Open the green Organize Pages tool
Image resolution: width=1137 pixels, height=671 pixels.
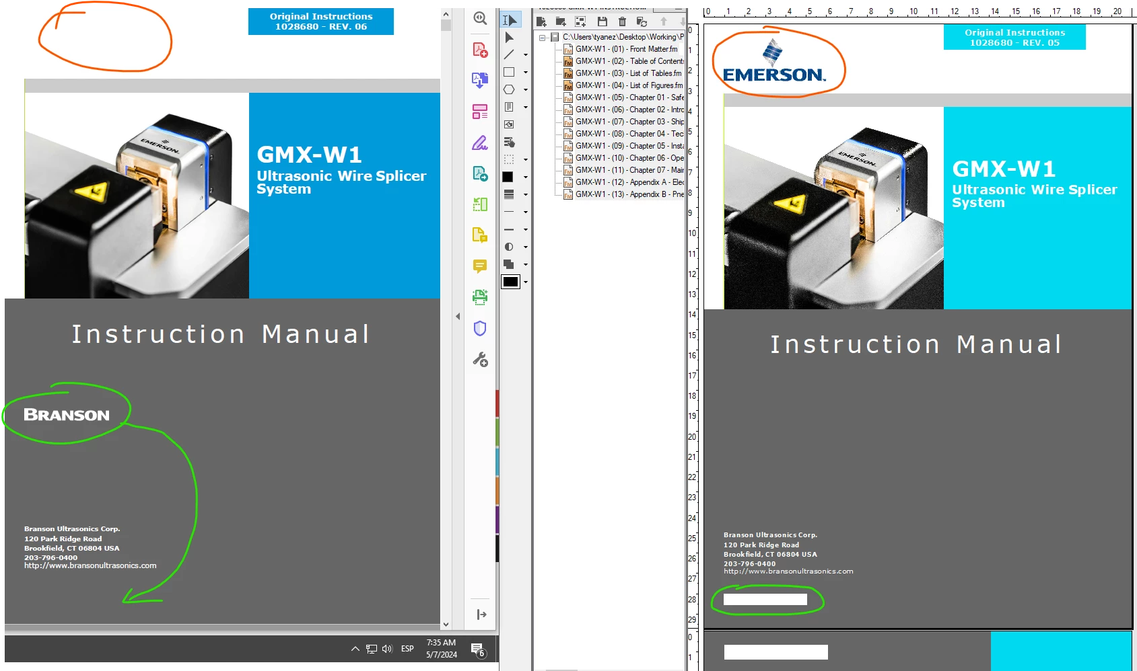pyautogui.click(x=480, y=204)
